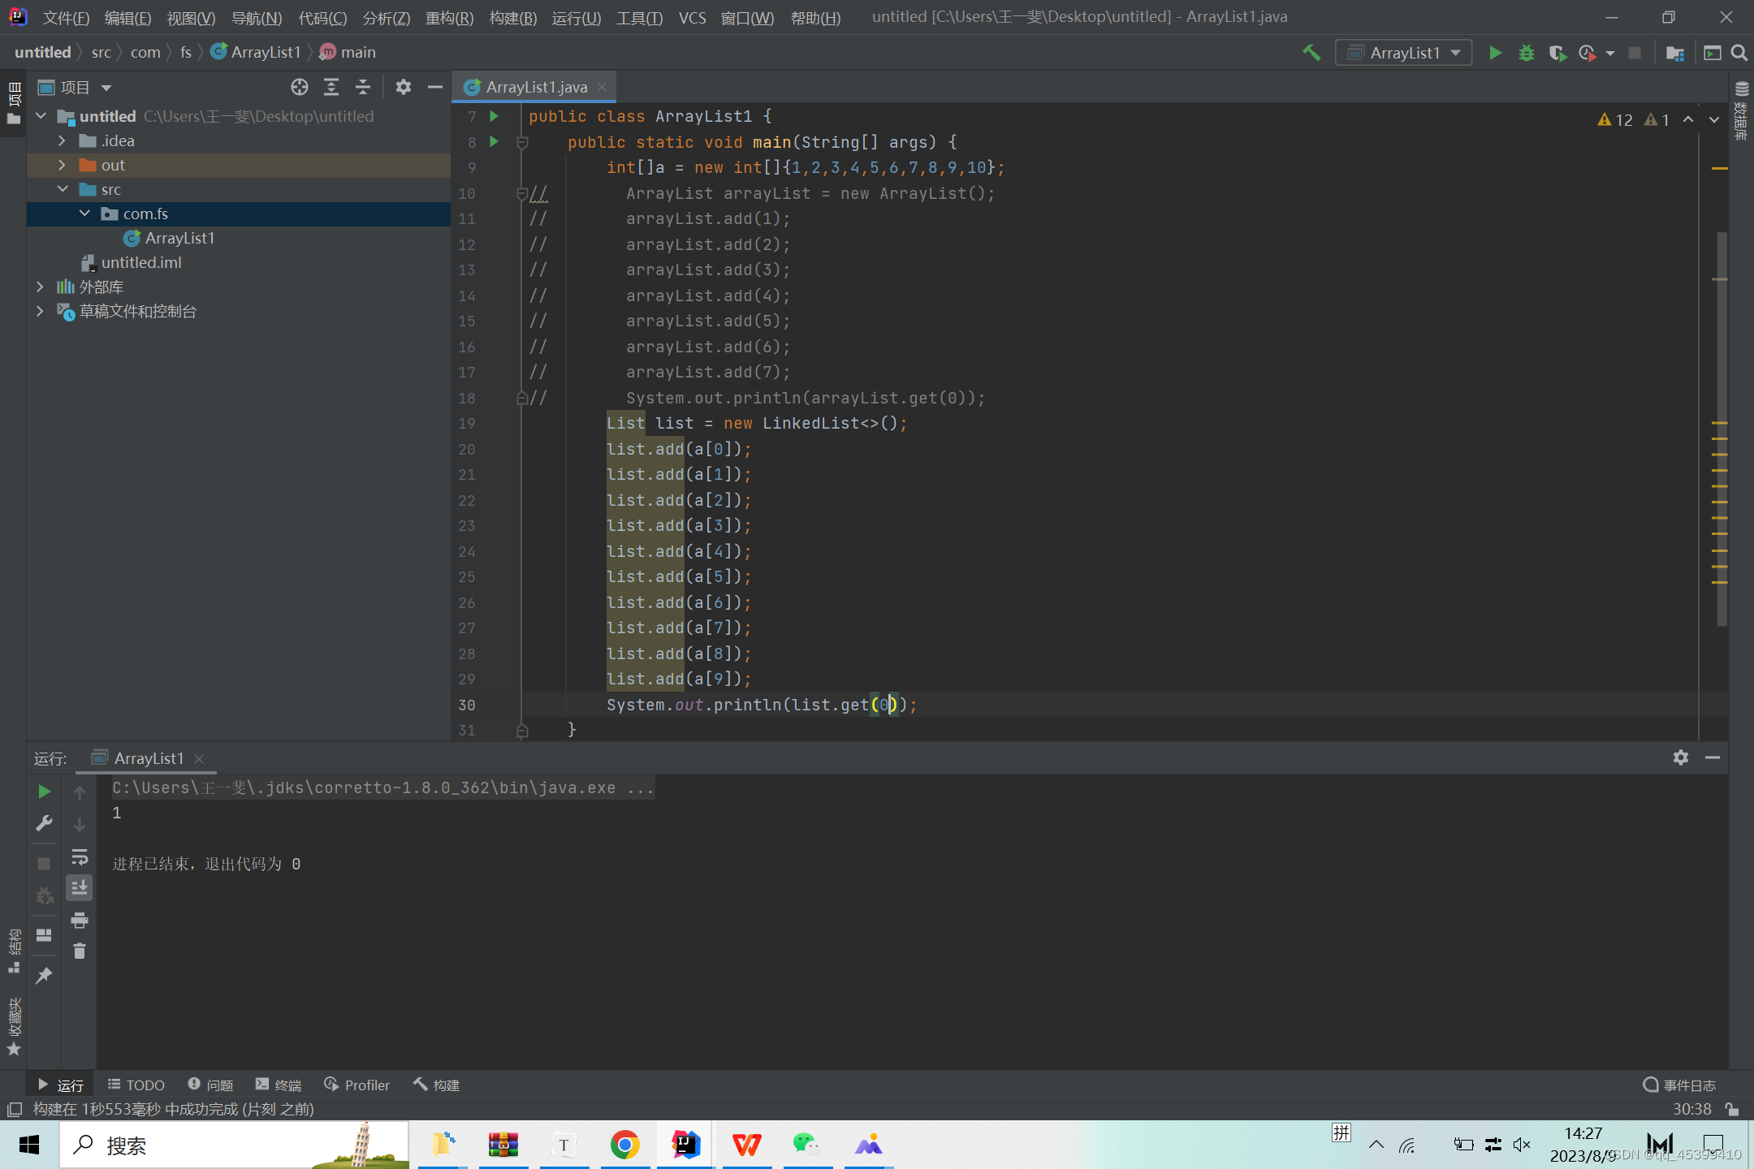Screen dimensions: 1754x1169
Task: Start debugging with the bug icon
Action: pos(1526,53)
